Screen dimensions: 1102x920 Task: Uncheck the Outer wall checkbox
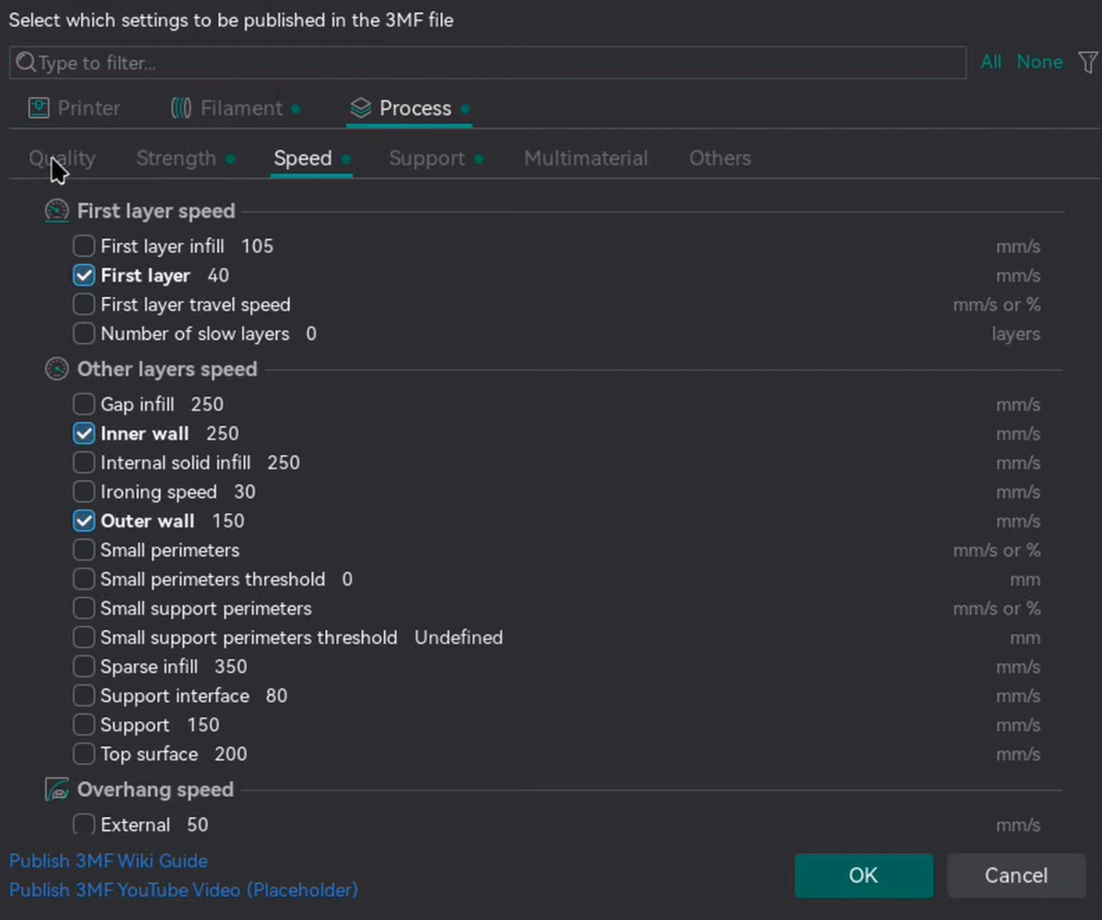coord(83,521)
